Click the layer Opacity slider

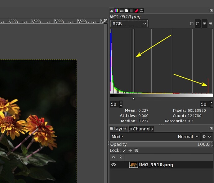[158, 144]
